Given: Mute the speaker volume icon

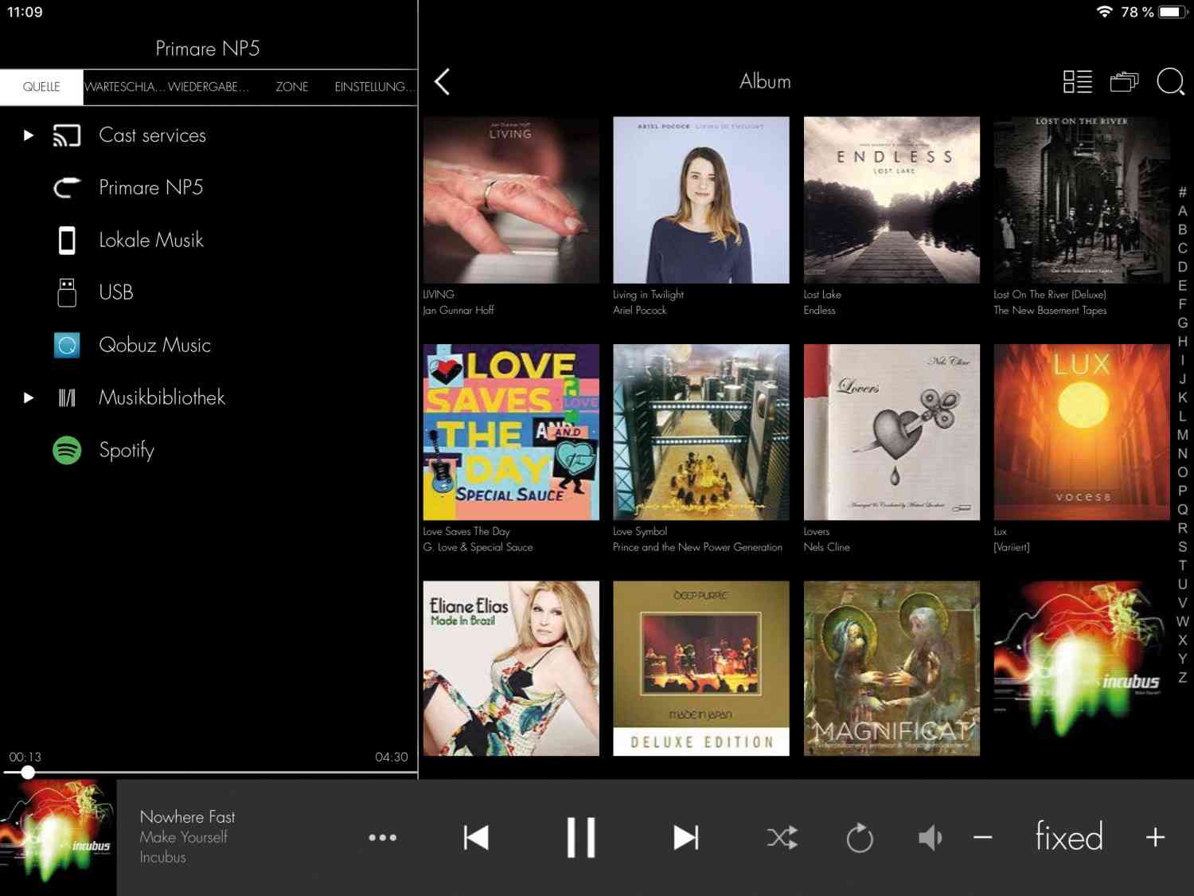Looking at the screenshot, I should pos(930,837).
